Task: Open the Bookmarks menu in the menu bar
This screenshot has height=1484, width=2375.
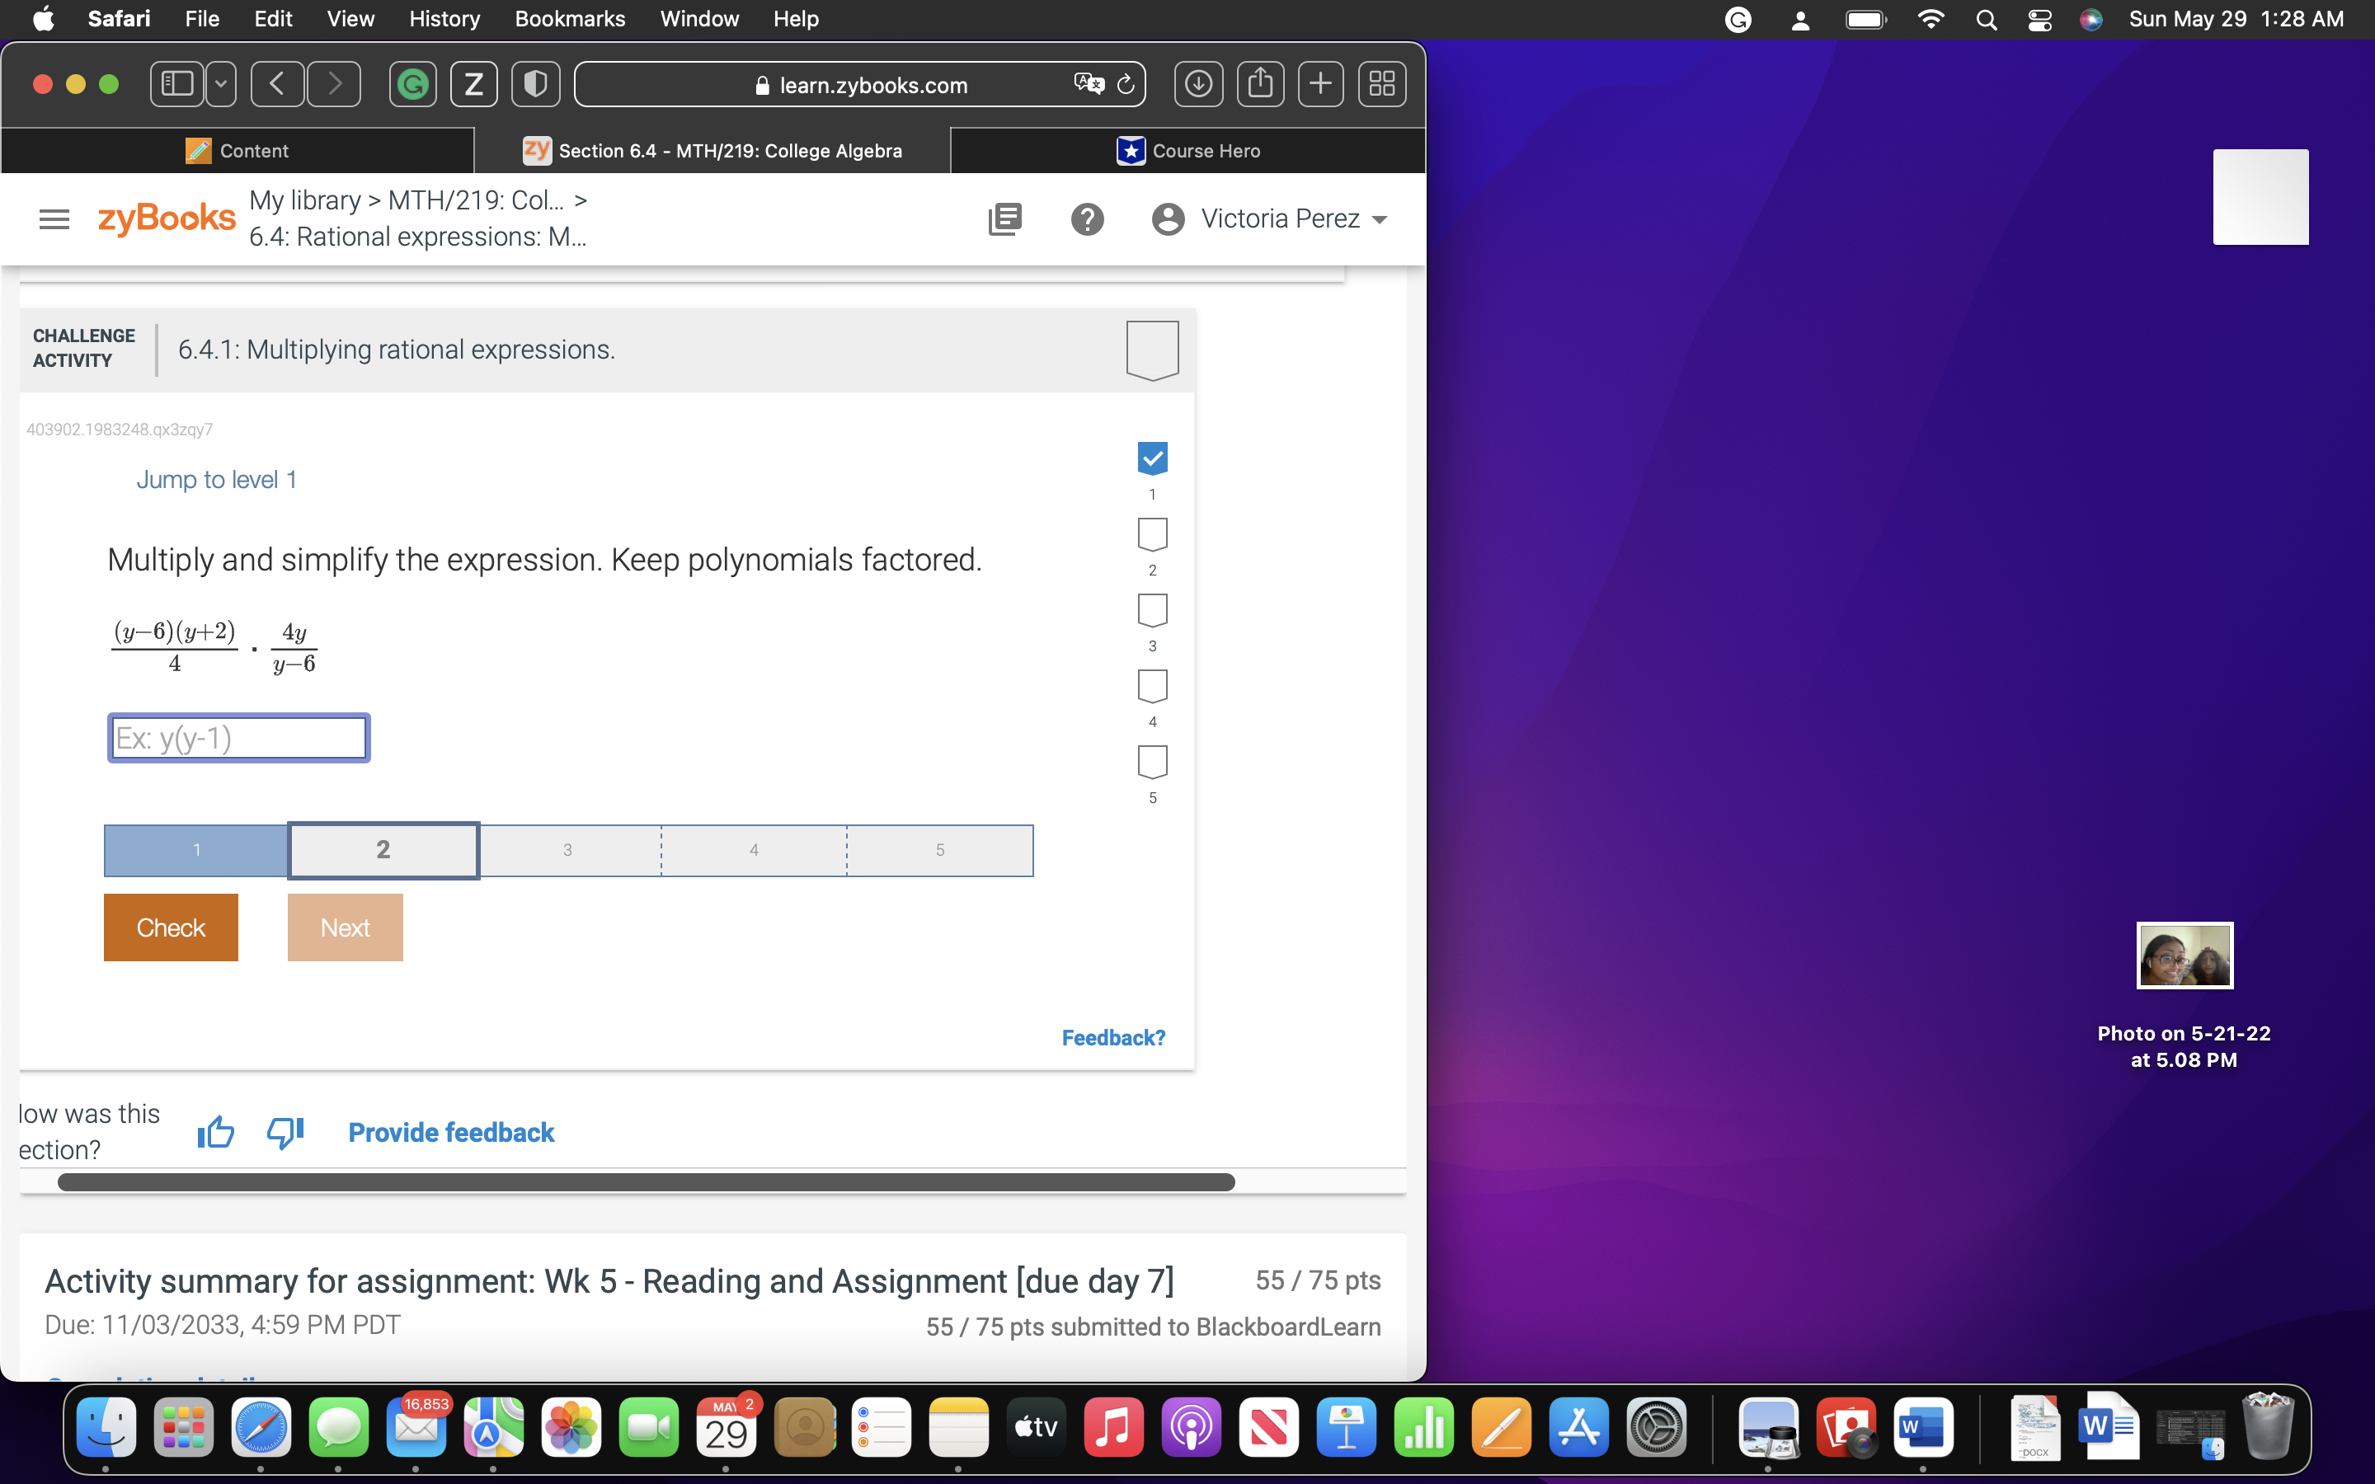Action: [570, 19]
